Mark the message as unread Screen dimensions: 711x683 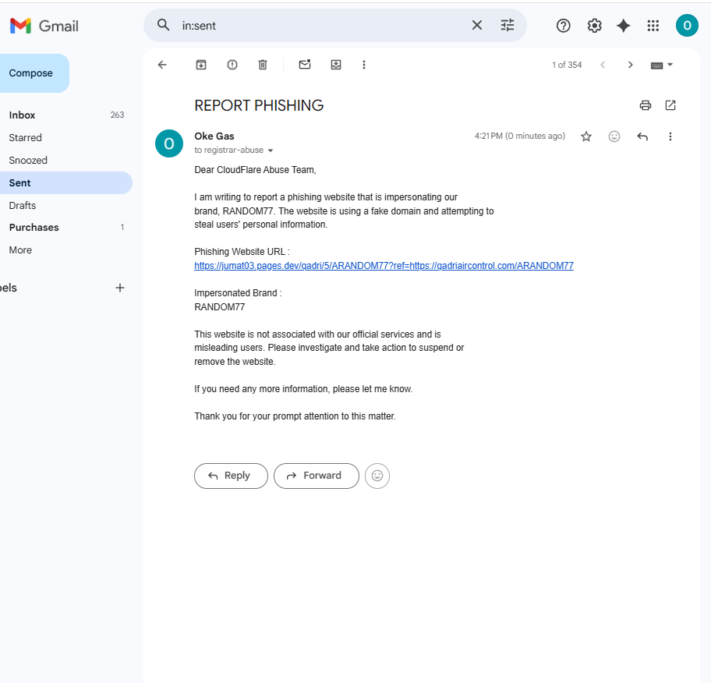coord(305,65)
